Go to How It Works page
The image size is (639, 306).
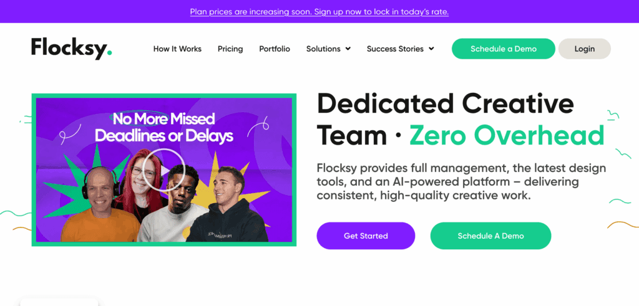tap(177, 49)
